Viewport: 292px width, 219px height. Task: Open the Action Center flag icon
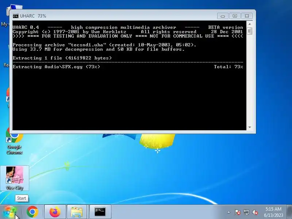point(237,212)
